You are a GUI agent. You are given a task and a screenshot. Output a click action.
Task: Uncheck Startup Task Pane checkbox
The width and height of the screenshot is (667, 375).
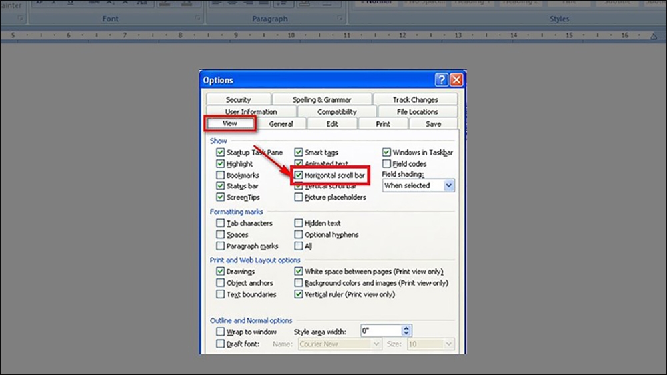(x=220, y=152)
